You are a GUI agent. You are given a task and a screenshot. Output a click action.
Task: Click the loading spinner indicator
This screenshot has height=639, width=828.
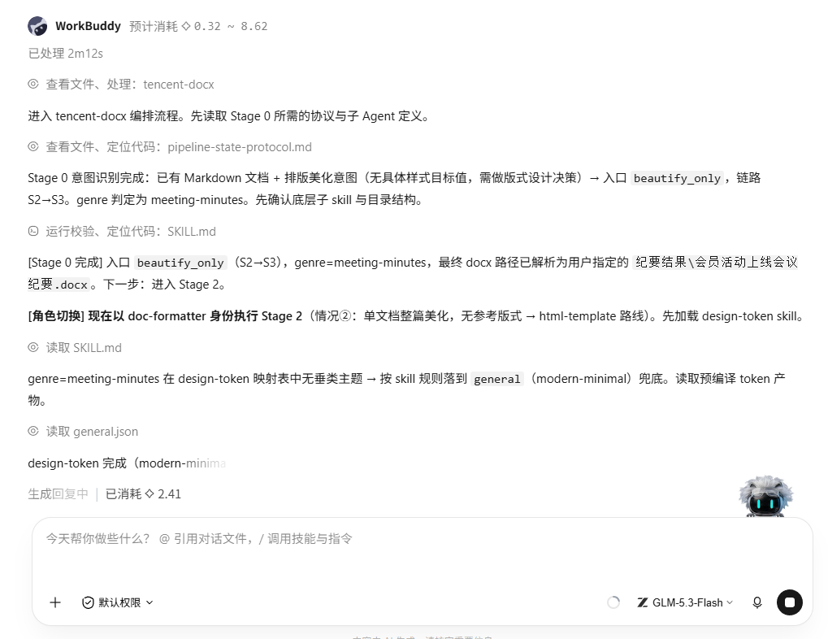tap(613, 602)
